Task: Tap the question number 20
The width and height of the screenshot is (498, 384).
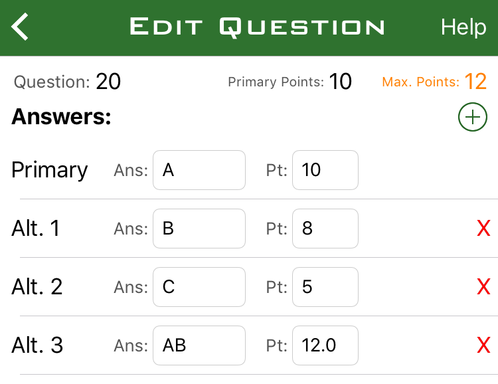Action: click(108, 82)
